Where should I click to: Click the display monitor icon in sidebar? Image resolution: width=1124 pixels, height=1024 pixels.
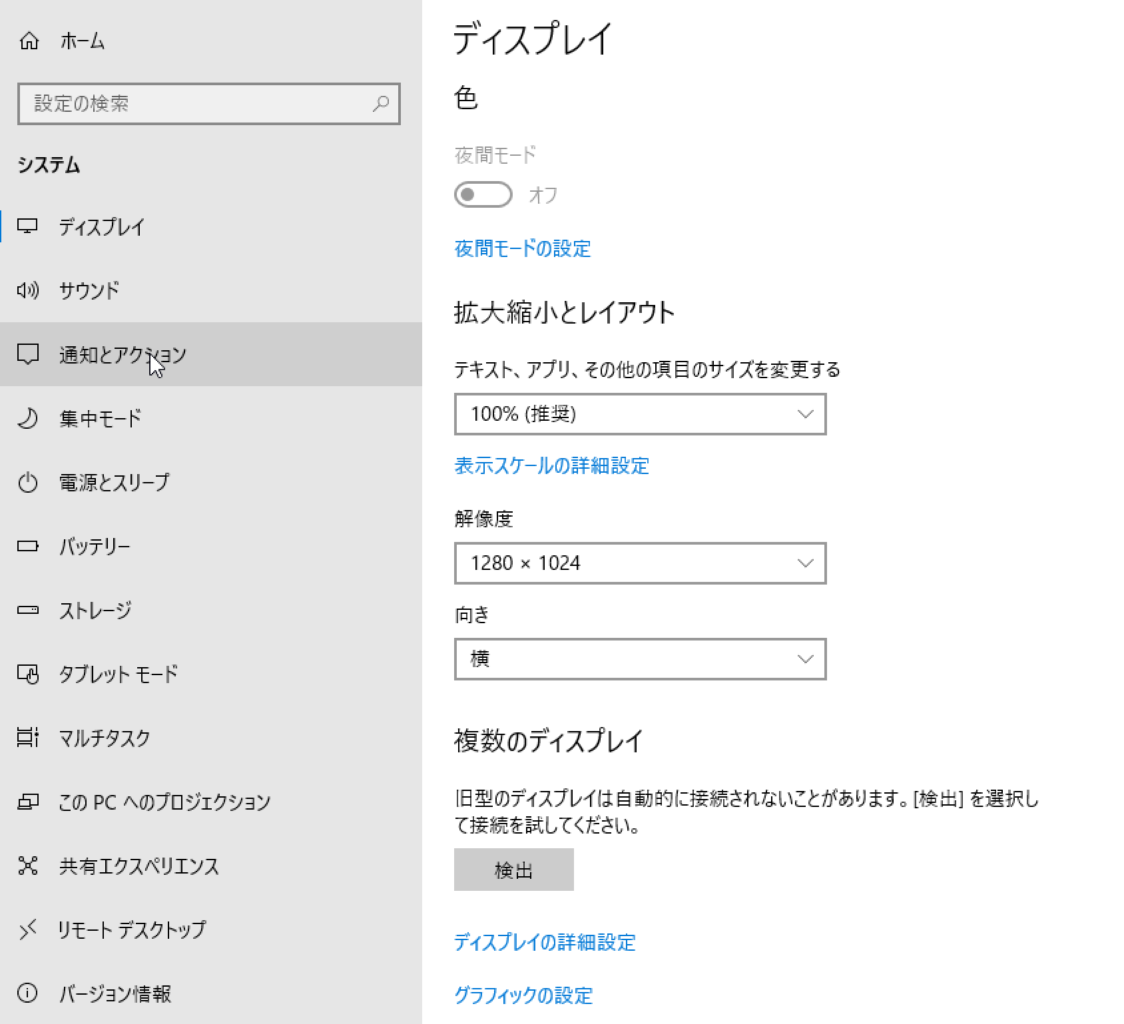(x=27, y=226)
